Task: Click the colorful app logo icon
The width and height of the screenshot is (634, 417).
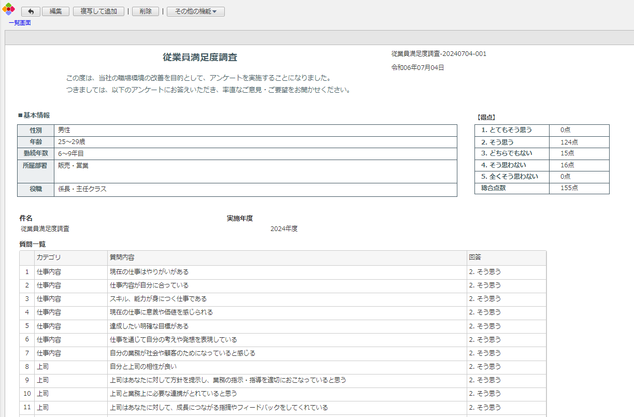Action: pos(8,9)
